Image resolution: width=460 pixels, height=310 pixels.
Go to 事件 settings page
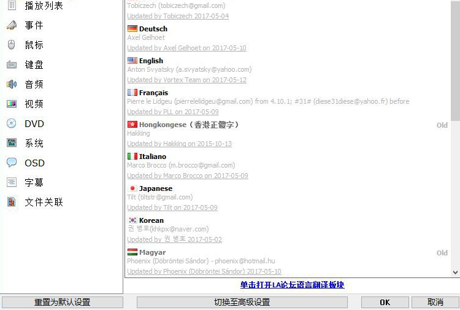point(34,25)
